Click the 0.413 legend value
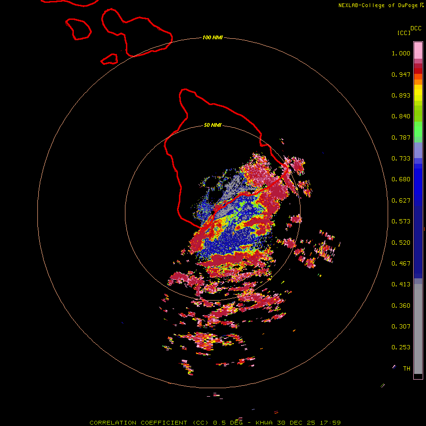 401,284
